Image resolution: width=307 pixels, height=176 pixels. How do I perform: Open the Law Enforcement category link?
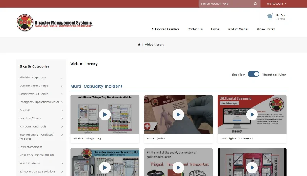tap(31, 147)
